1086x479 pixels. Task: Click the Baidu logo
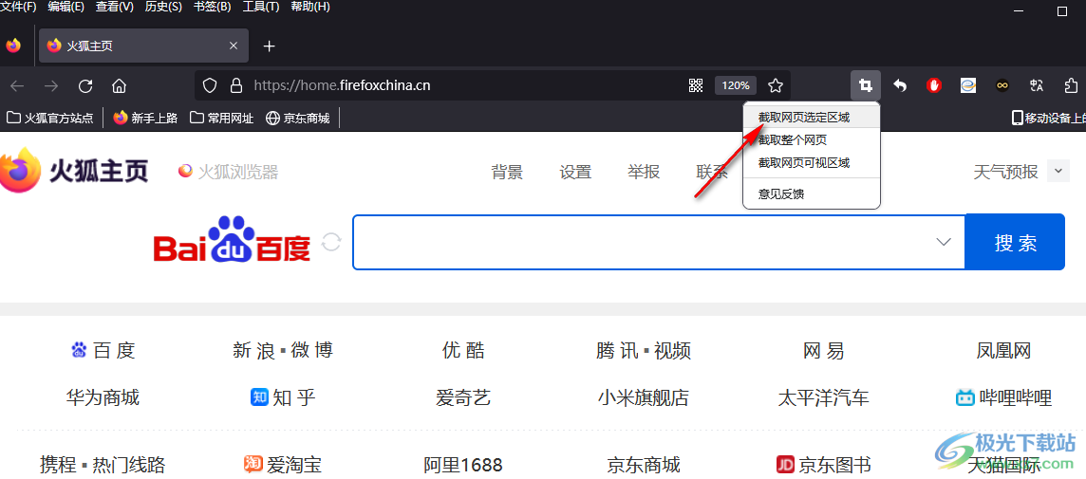232,239
